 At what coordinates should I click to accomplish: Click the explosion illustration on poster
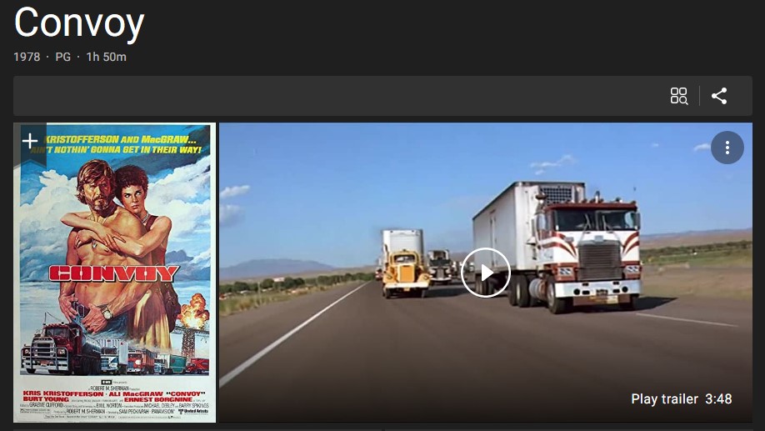[193, 312]
